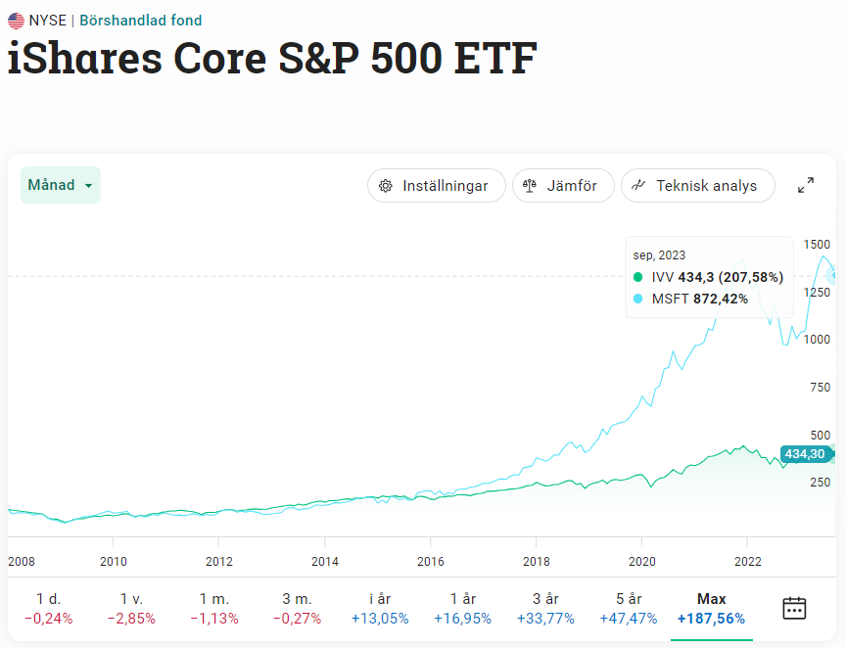This screenshot has width=846, height=648.
Task: Click the green IVV legend dot
Action: coord(638,277)
